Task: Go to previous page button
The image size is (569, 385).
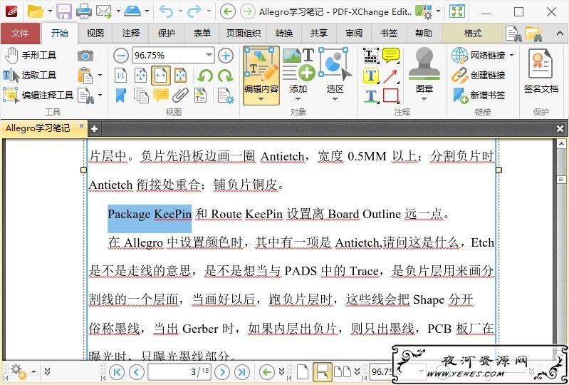Action: [x=137, y=371]
